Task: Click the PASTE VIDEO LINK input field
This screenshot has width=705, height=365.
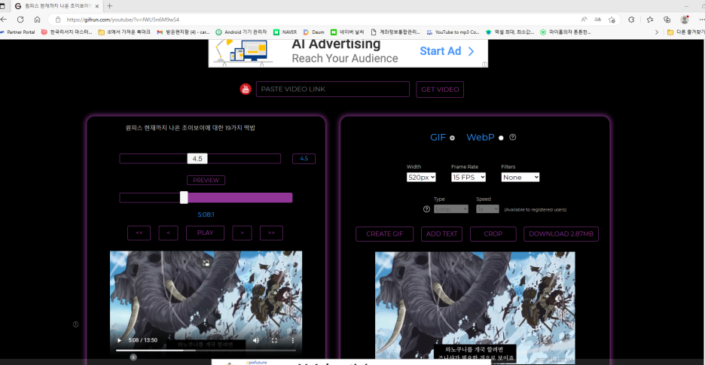Action: [x=333, y=90]
